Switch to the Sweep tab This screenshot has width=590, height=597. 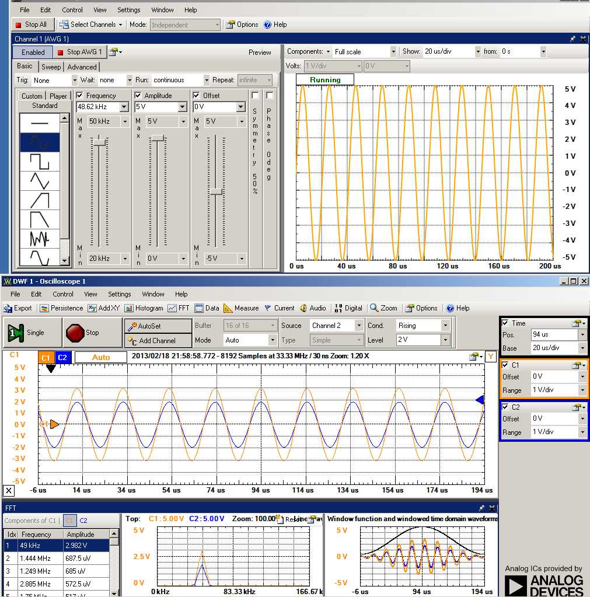(x=51, y=67)
